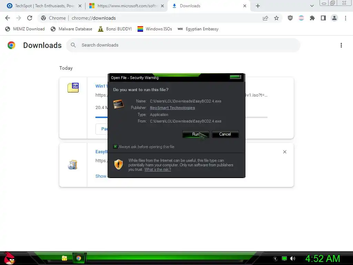Bookmark this page with star icon

point(276,18)
